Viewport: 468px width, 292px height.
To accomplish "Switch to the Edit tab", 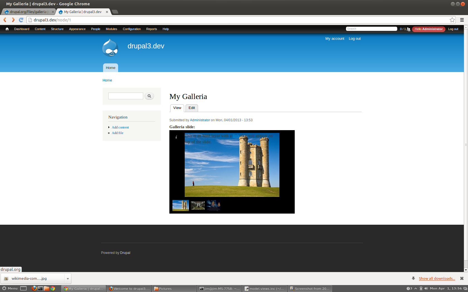I will [192, 108].
